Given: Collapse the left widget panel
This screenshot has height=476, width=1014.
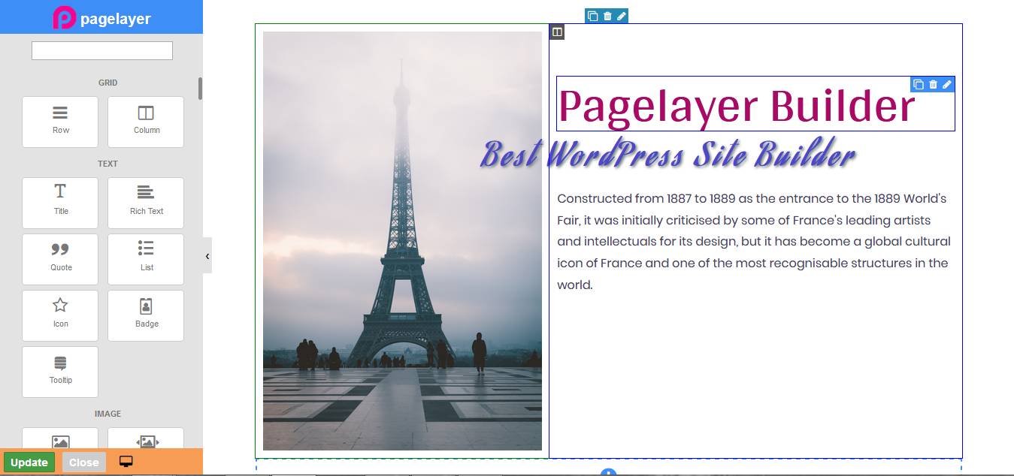Looking at the screenshot, I should tap(207, 255).
